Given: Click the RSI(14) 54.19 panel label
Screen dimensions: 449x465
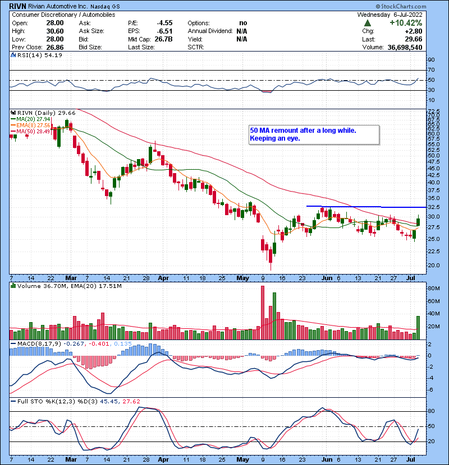Looking at the screenshot, I should point(39,55).
